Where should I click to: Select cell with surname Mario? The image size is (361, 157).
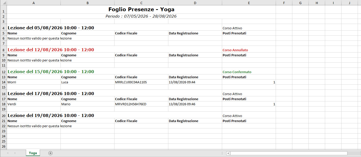[x=87, y=104]
